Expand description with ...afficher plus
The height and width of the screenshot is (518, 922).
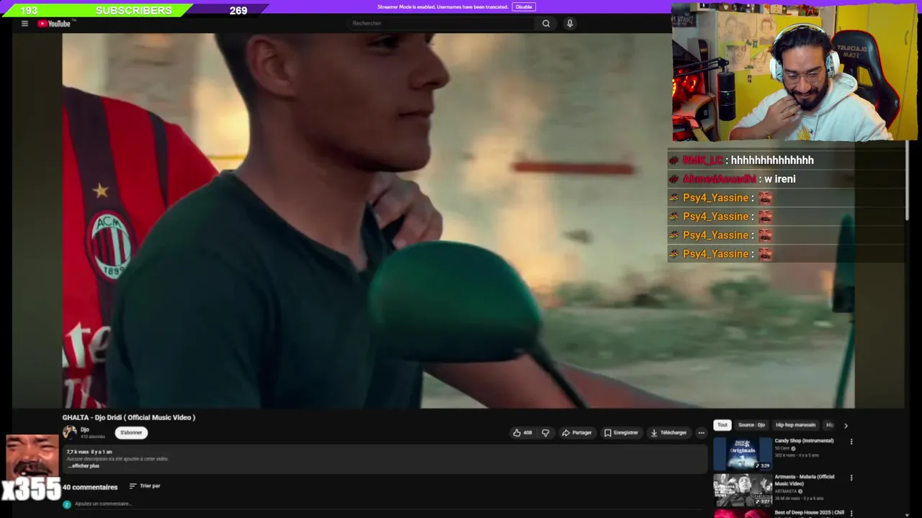(x=84, y=466)
